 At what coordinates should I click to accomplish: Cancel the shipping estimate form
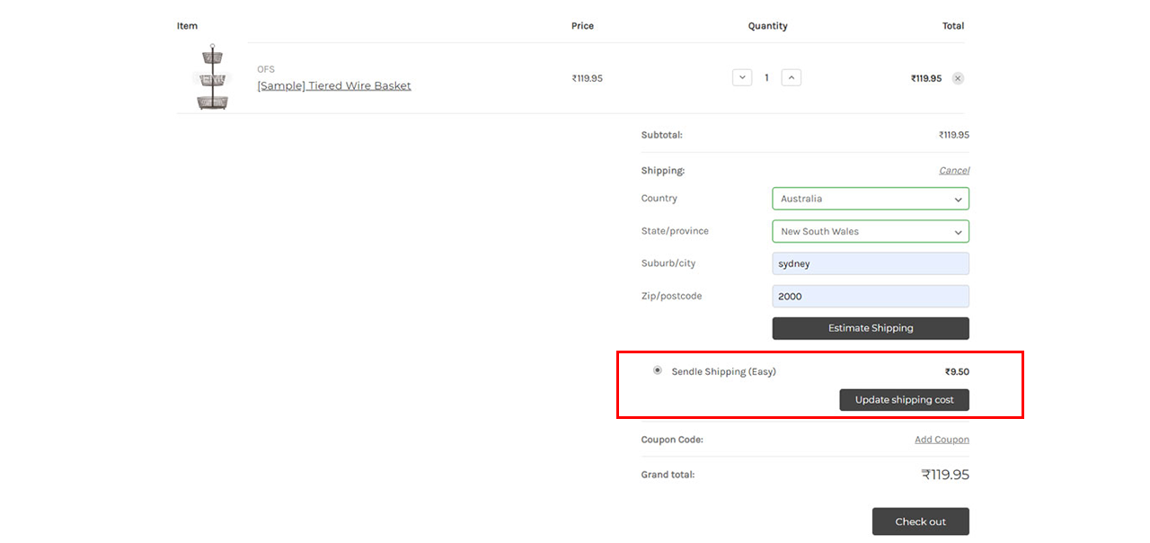click(x=953, y=171)
